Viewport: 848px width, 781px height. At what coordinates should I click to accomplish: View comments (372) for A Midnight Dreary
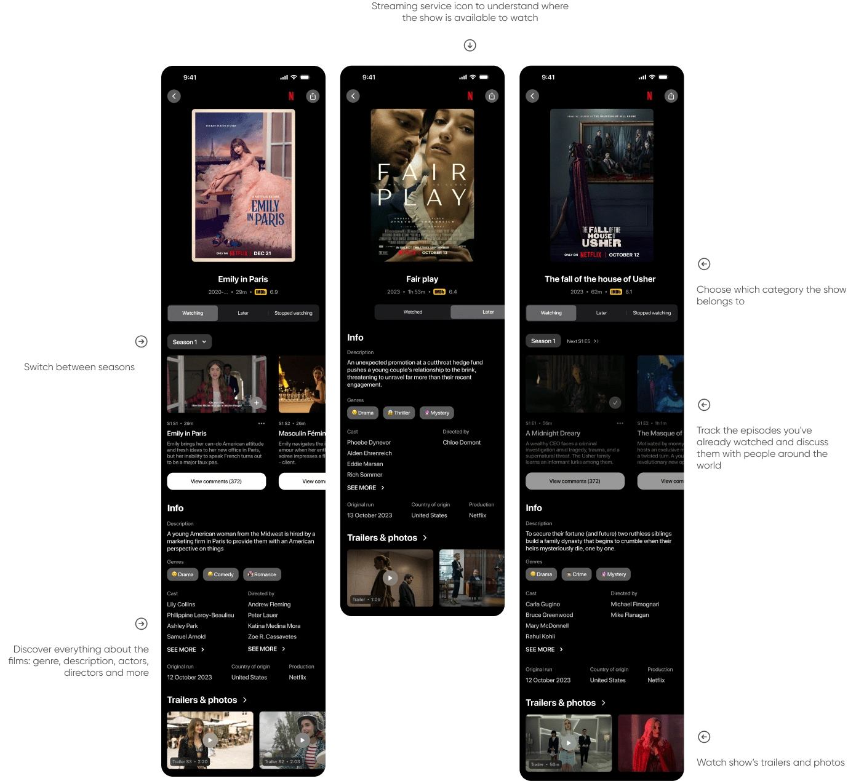575,482
